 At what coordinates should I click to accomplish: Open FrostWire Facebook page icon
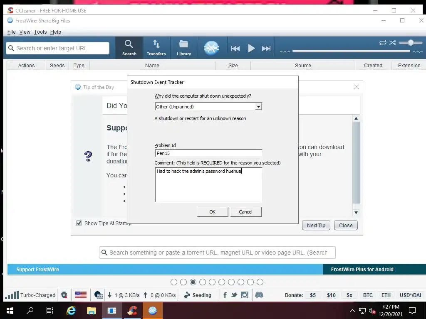(x=225, y=295)
